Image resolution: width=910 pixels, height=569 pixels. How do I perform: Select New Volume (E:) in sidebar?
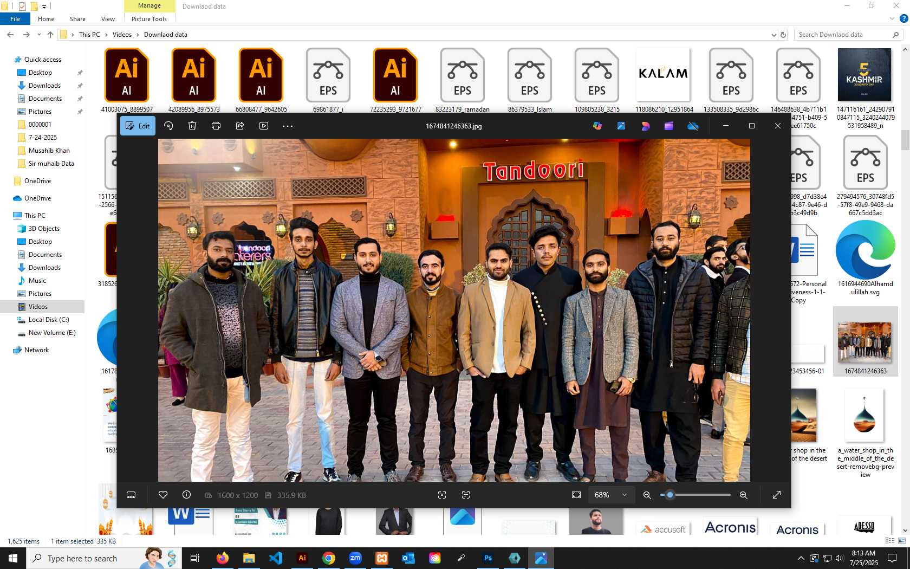coord(52,333)
